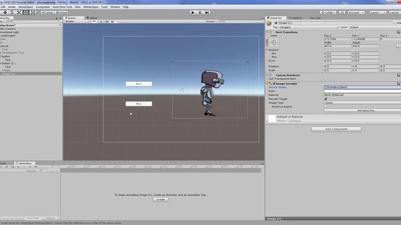
Task: Open Canvas Renderer help icon
Action: click(398, 75)
